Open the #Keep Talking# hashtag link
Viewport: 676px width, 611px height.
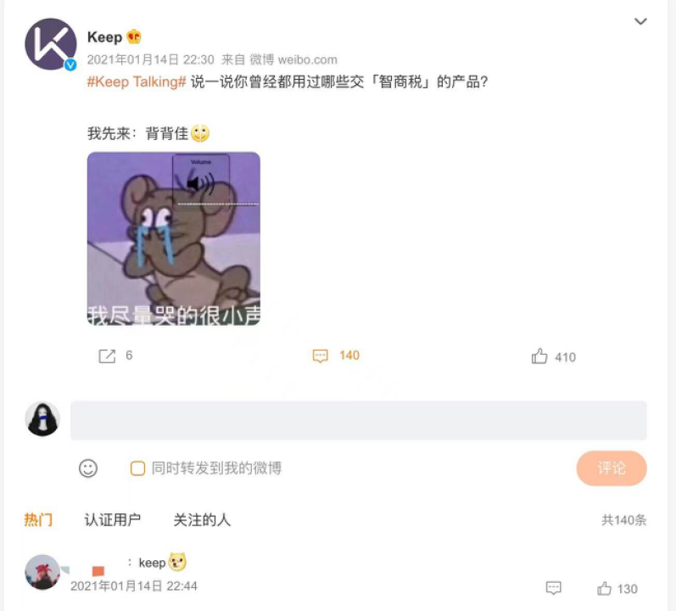(x=137, y=81)
